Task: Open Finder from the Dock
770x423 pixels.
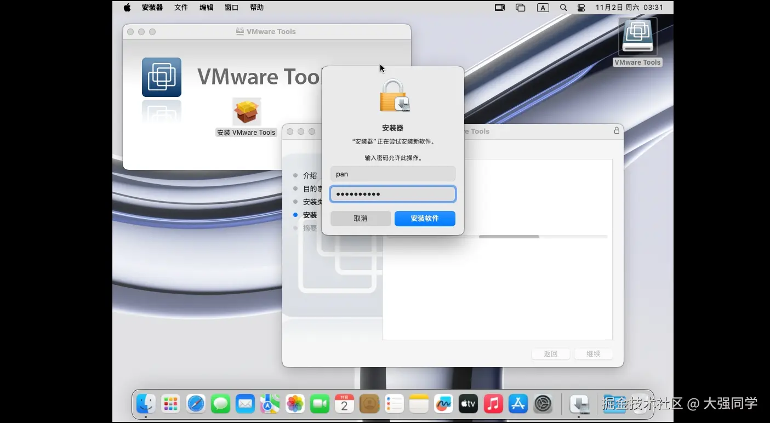Action: (x=146, y=404)
